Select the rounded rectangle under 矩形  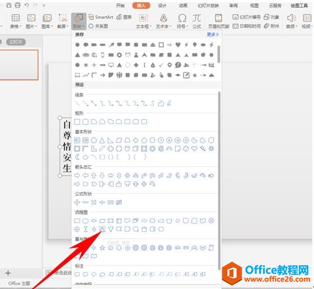(x=85, y=122)
